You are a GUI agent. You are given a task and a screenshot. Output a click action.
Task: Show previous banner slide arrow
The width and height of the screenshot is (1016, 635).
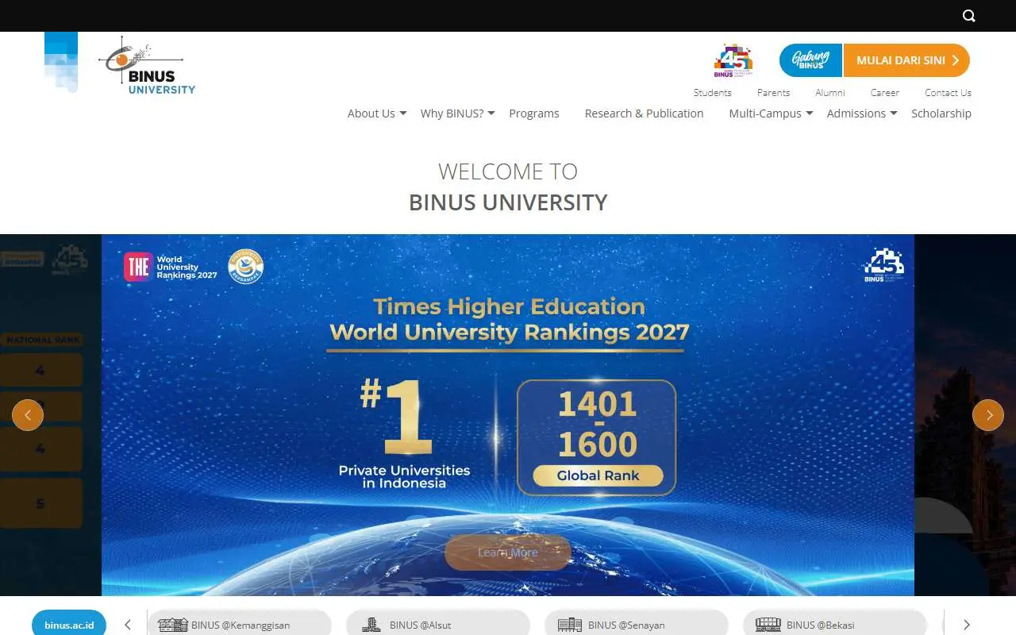pos(28,415)
